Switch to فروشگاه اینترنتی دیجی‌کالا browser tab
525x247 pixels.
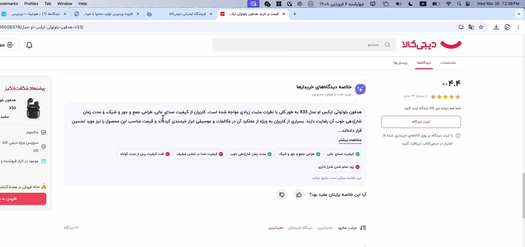181,14
